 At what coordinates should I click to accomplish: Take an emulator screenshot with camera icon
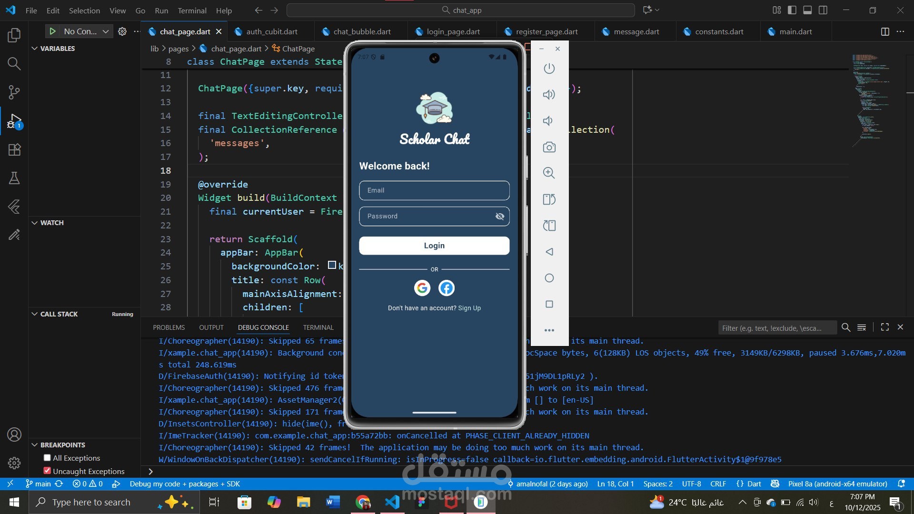pos(549,147)
